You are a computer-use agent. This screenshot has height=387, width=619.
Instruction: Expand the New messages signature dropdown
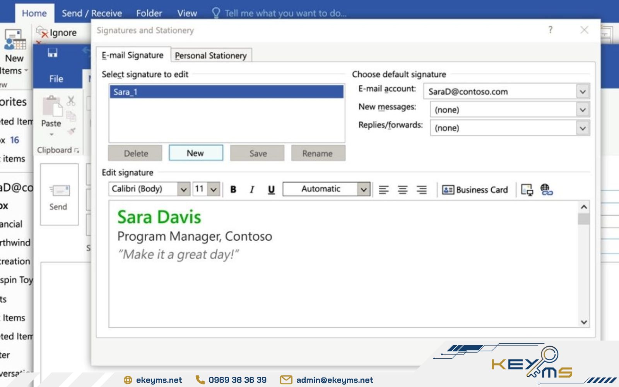tap(583, 110)
